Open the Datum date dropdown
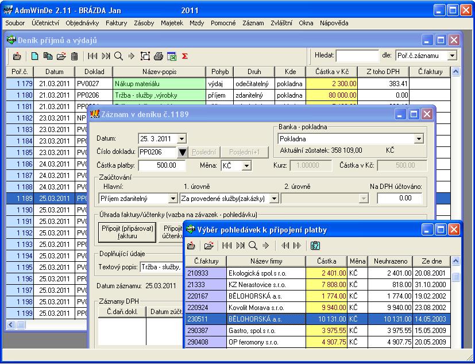 (182, 138)
